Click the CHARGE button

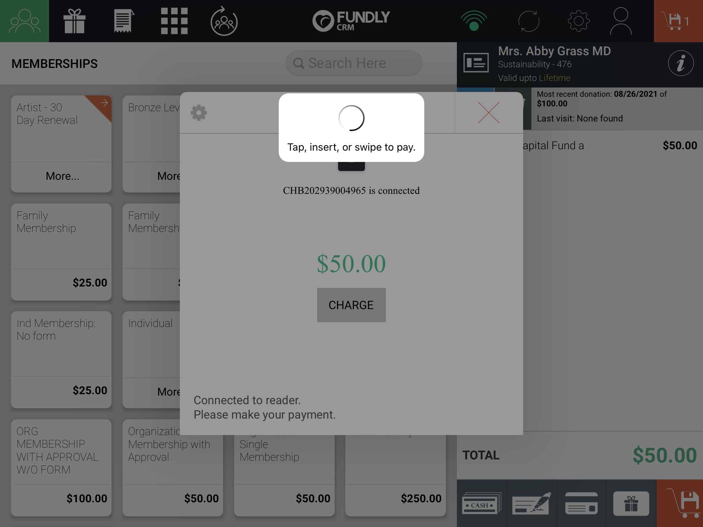tap(351, 305)
